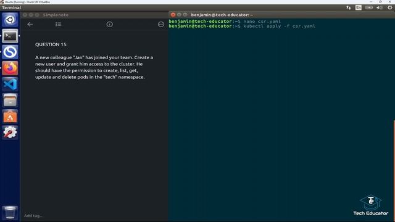Open Terminal from the launcher
The width and height of the screenshot is (395, 222).
[x=10, y=36]
